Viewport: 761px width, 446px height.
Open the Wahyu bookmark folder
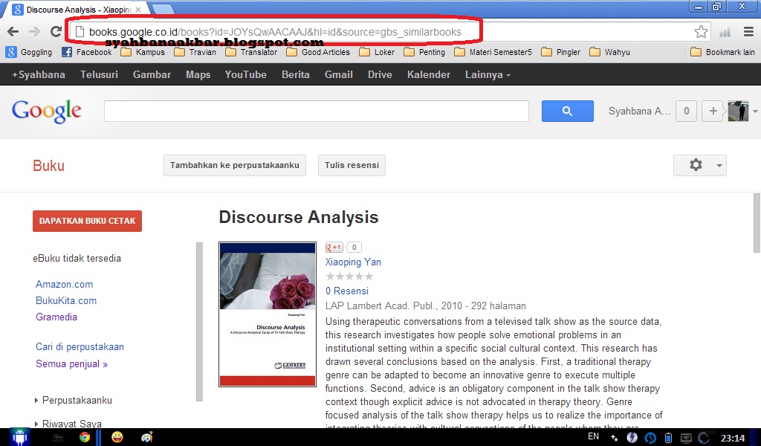(609, 52)
